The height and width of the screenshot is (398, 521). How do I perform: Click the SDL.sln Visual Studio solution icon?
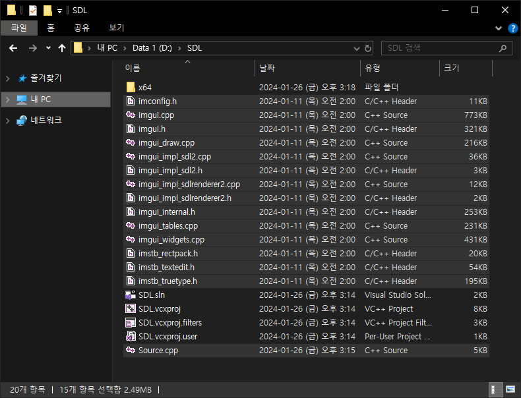pyautogui.click(x=131, y=295)
